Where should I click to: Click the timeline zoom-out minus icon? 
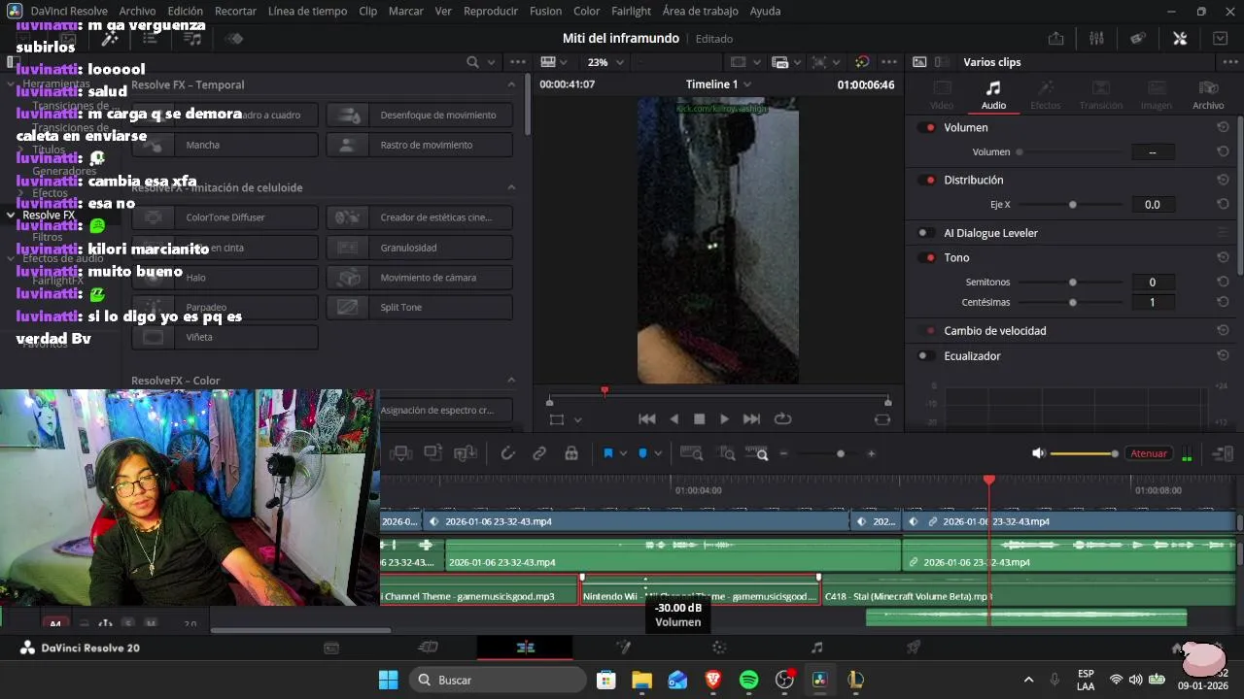pyautogui.click(x=783, y=453)
